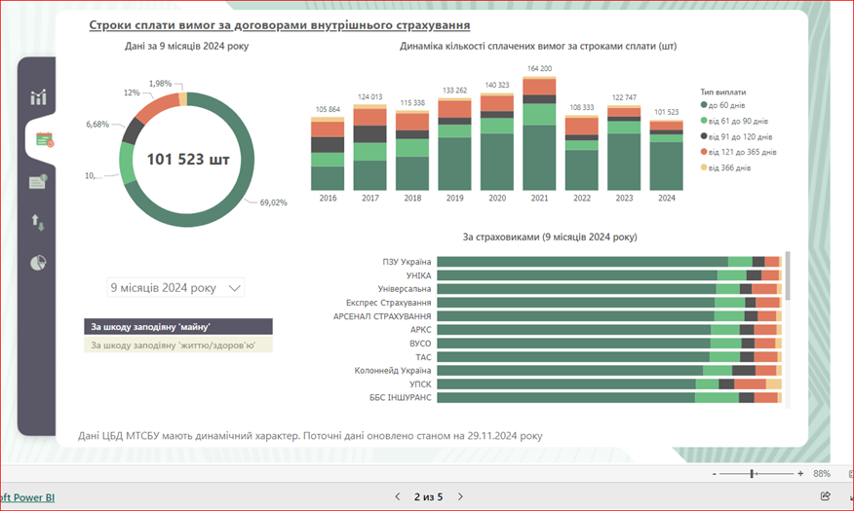This screenshot has height=511, width=854.
Task: Go to the next report page
Action: pos(462,496)
